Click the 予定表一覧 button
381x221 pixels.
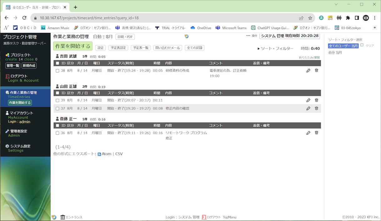[x=141, y=48]
